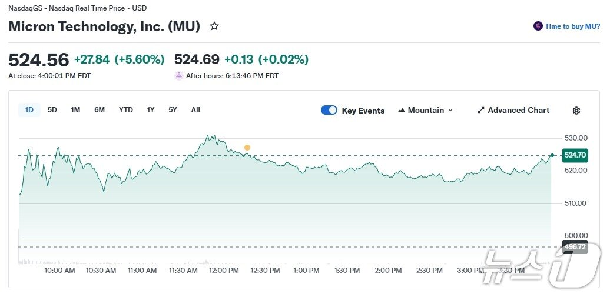Switch to the 5D time range
Viewport: 610px width, 297px height.
coord(52,110)
